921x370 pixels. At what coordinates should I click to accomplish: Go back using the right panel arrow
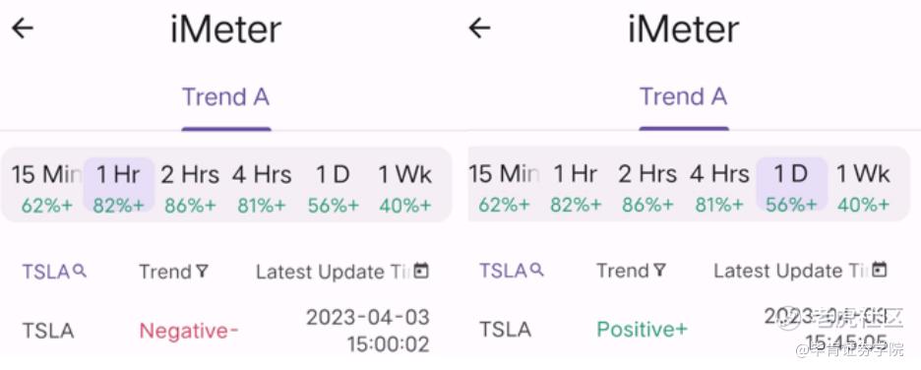point(479,29)
